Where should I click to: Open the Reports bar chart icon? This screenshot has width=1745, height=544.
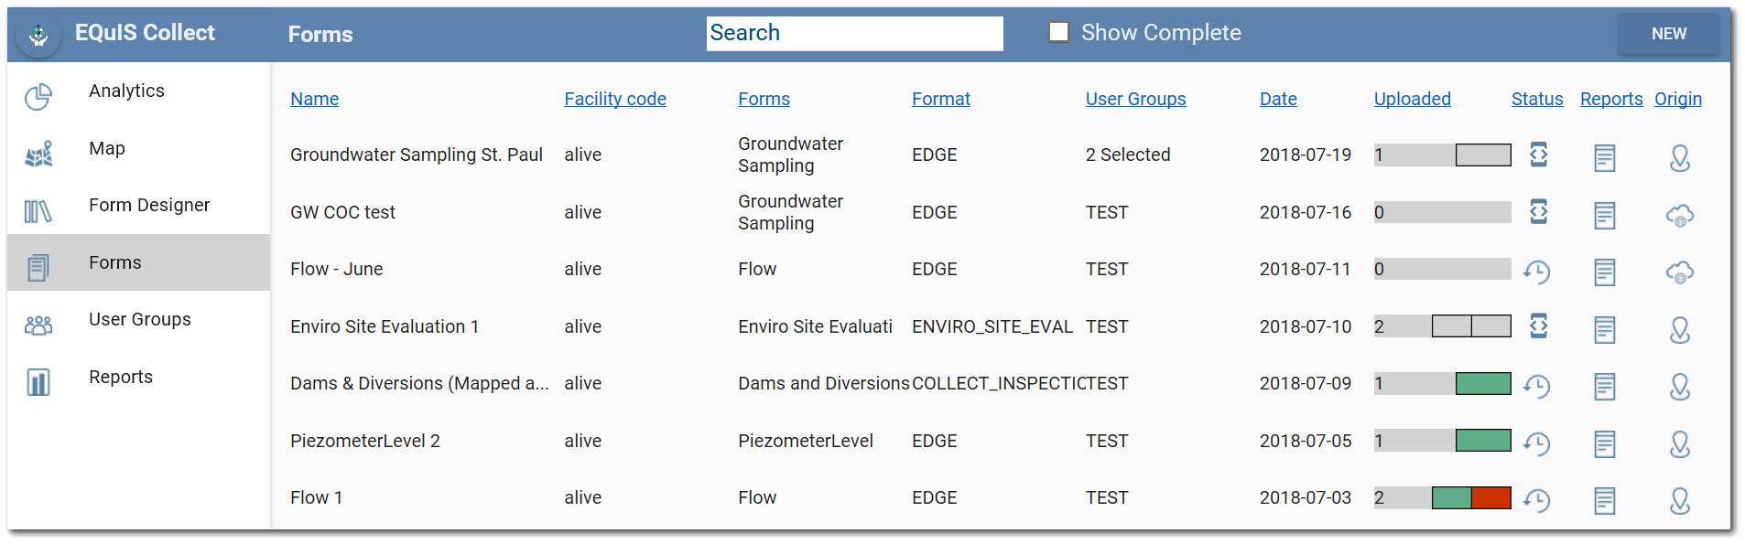(x=38, y=382)
